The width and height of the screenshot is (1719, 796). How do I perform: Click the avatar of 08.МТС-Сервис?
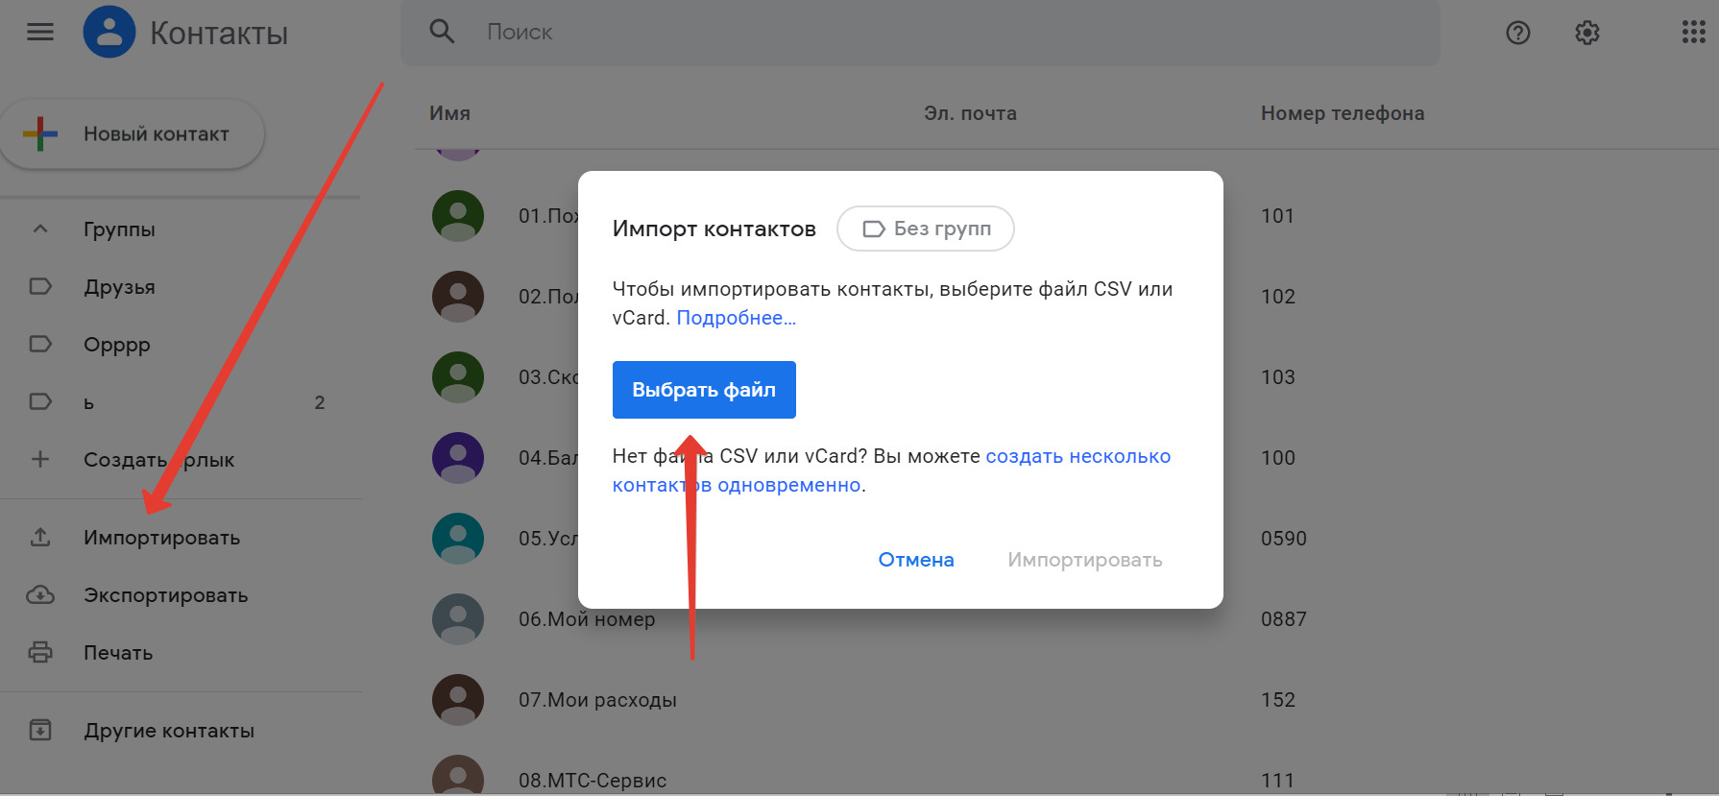pyautogui.click(x=458, y=775)
